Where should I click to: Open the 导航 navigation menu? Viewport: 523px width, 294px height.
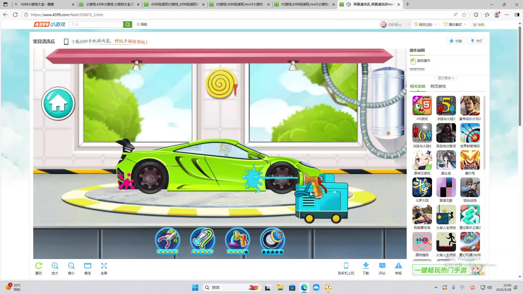click(142, 24)
